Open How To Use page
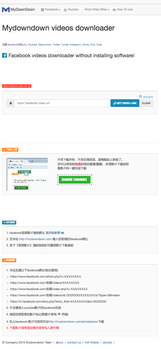 (x=123, y=10)
